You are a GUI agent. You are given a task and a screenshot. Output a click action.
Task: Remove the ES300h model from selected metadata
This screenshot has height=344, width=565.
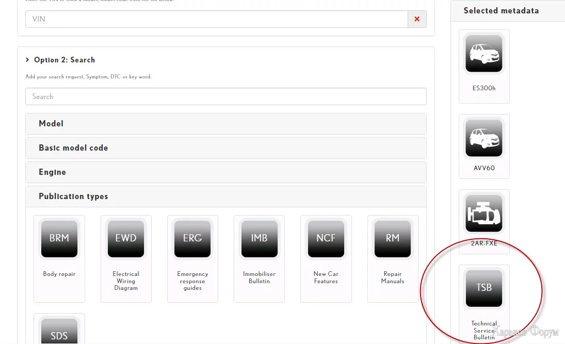pos(484,53)
